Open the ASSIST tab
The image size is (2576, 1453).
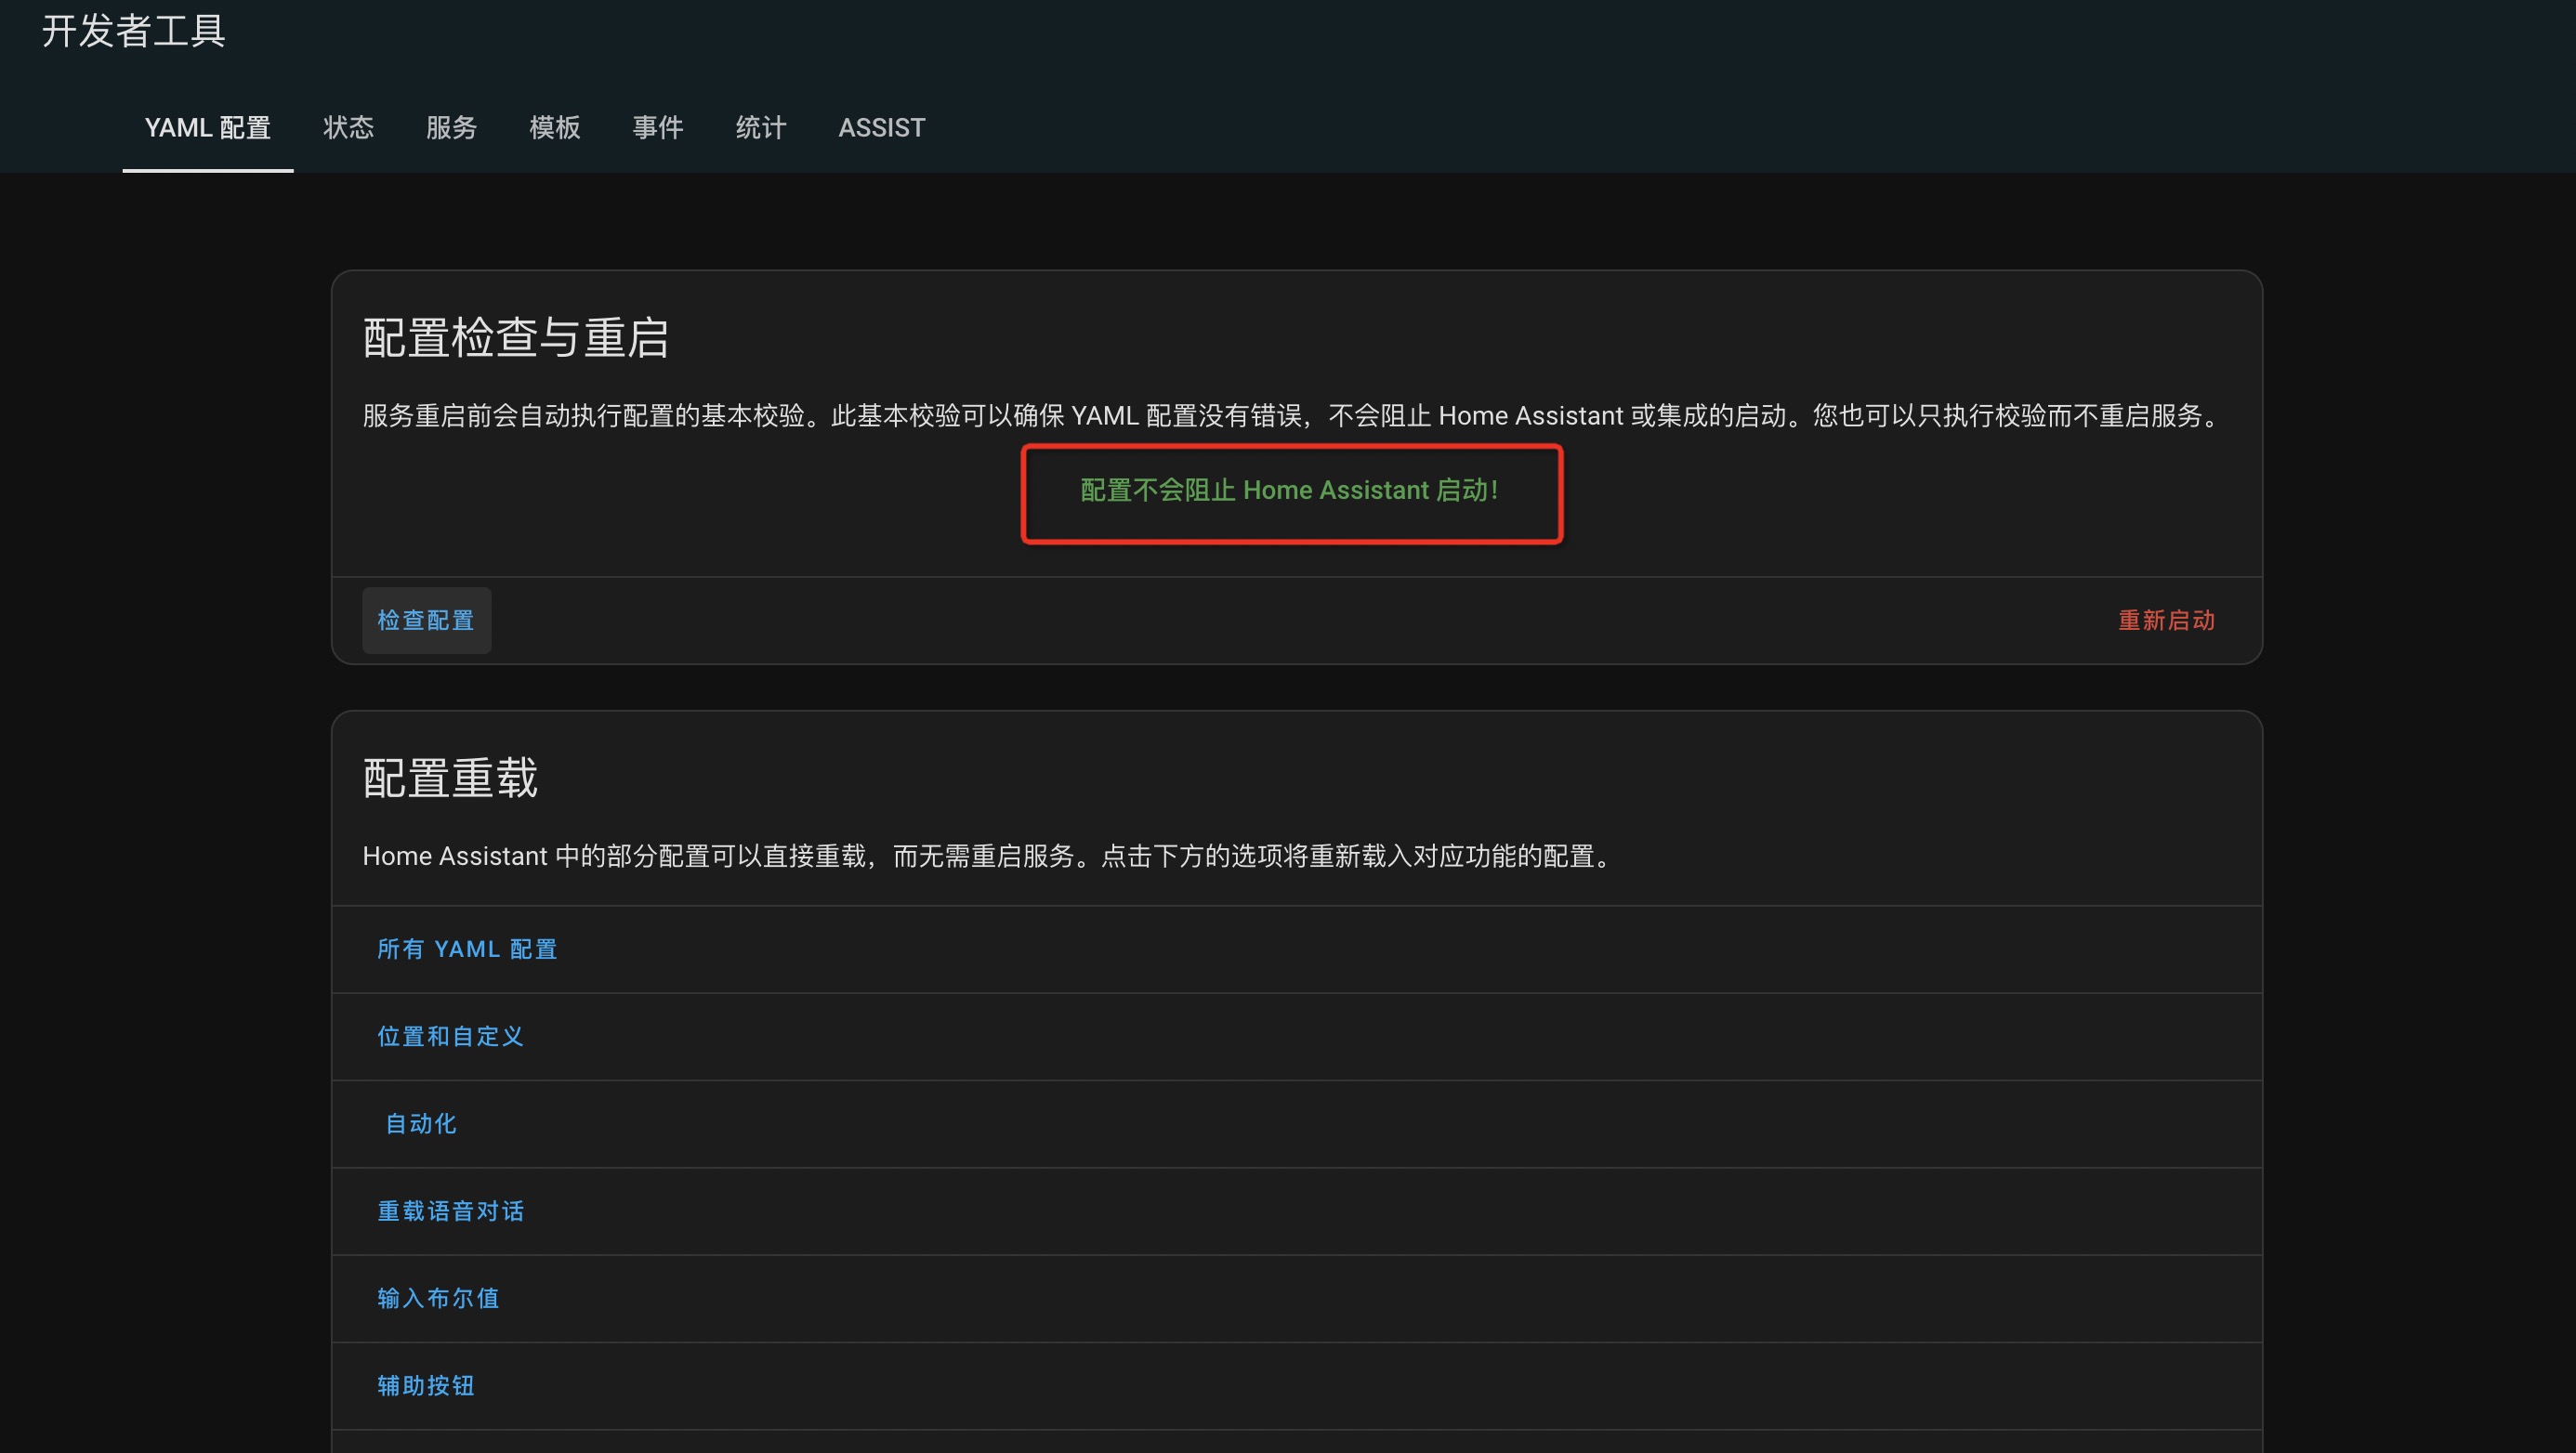[x=881, y=128]
